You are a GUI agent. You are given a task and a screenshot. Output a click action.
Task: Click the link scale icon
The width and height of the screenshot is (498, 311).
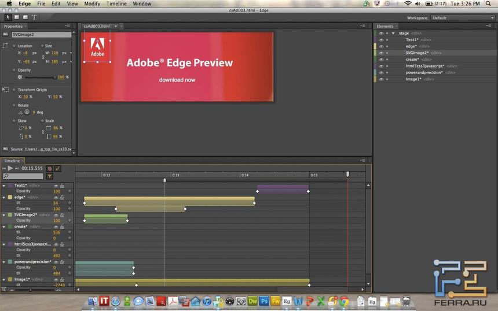(43, 132)
